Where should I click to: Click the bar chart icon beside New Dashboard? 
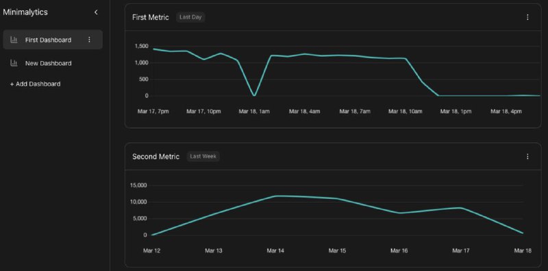14,63
